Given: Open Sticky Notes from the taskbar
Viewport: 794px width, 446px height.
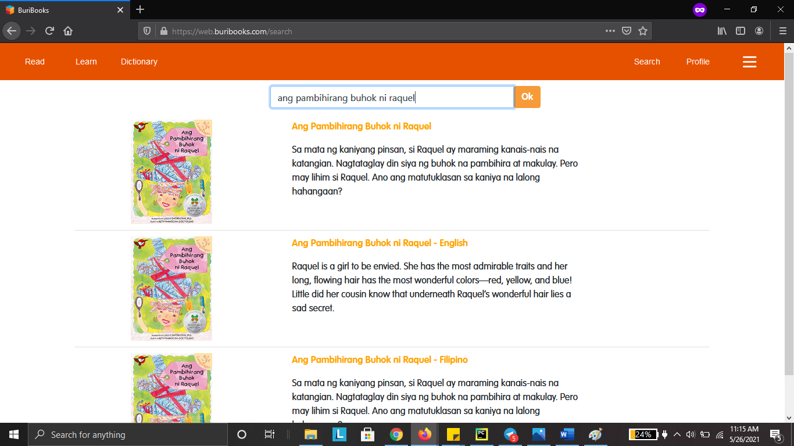Looking at the screenshot, I should 453,434.
